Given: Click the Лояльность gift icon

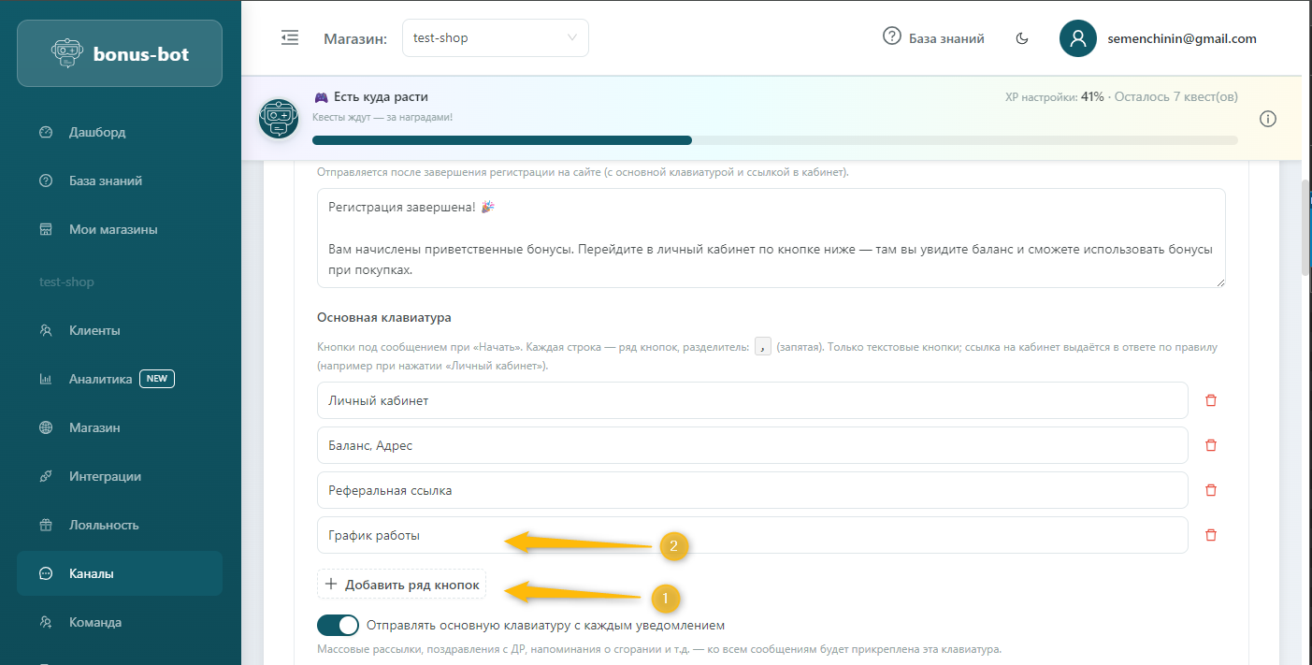Looking at the screenshot, I should [x=46, y=525].
